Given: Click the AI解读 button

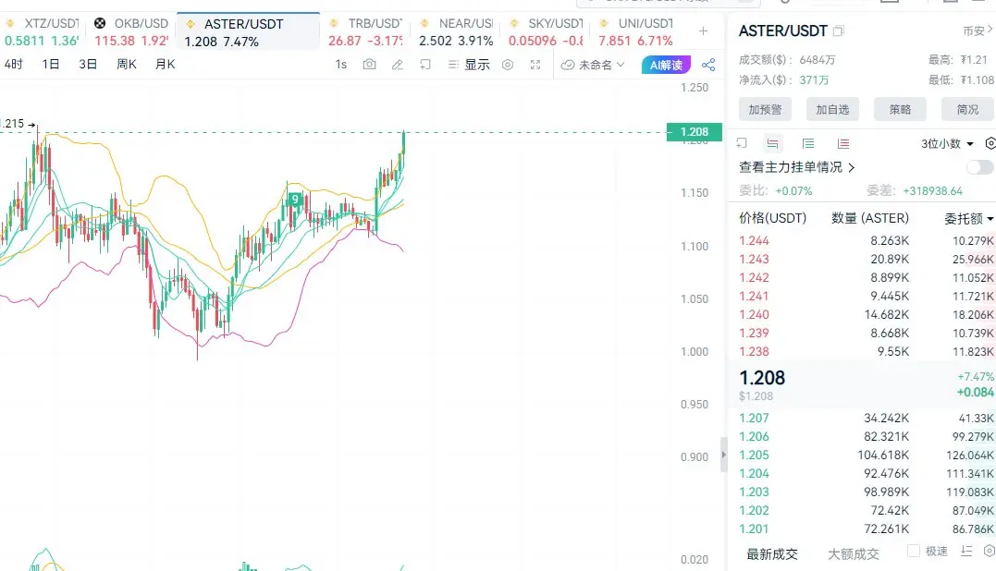Looking at the screenshot, I should 666,65.
